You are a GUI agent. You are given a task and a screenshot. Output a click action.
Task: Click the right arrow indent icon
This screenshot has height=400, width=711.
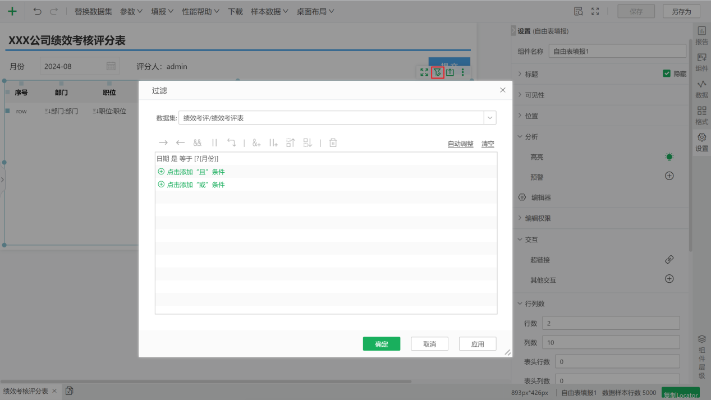[x=163, y=143]
